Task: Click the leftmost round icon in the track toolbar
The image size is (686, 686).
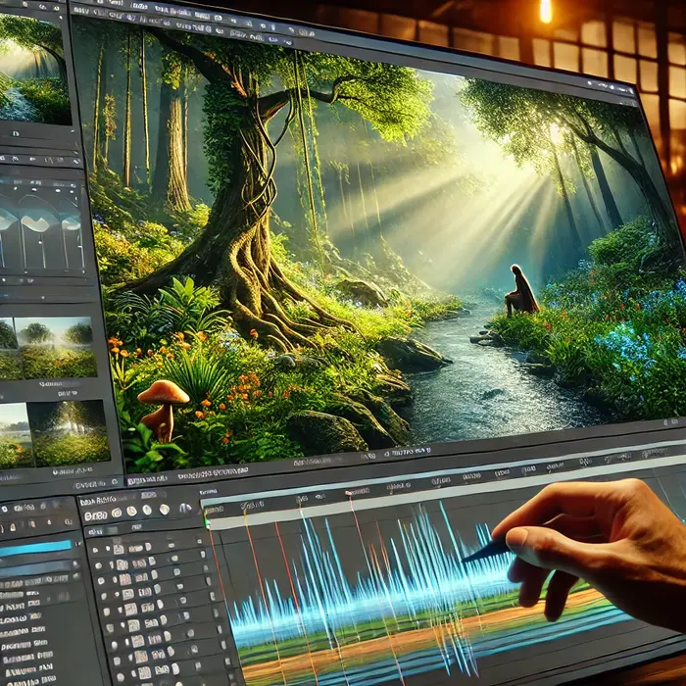Action: 116,513
